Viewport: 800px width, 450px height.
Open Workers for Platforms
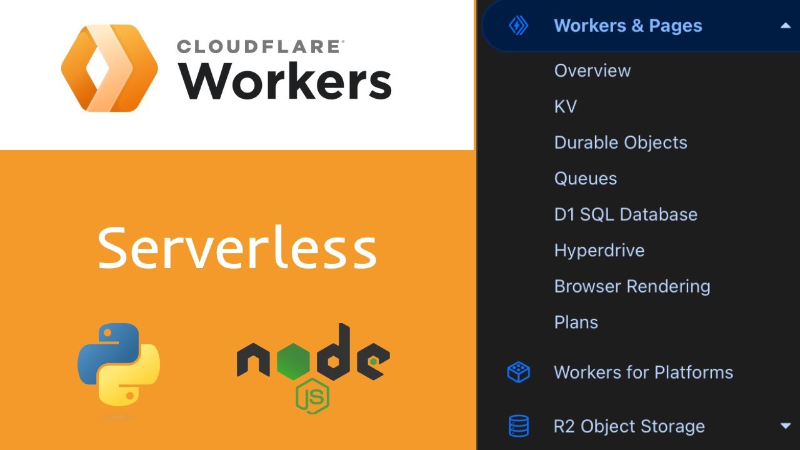click(x=643, y=372)
